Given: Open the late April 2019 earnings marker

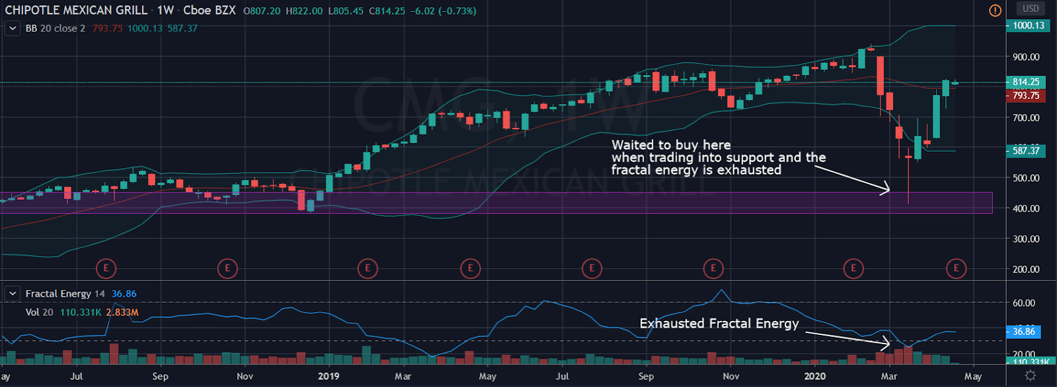Looking at the screenshot, I should coord(470,268).
